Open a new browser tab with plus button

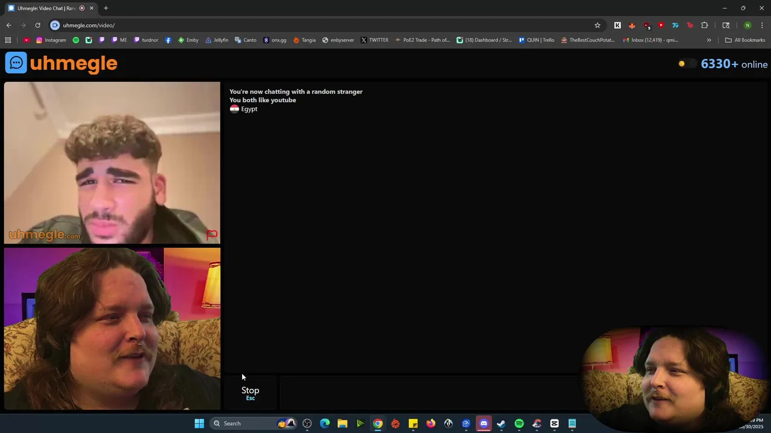coord(106,8)
